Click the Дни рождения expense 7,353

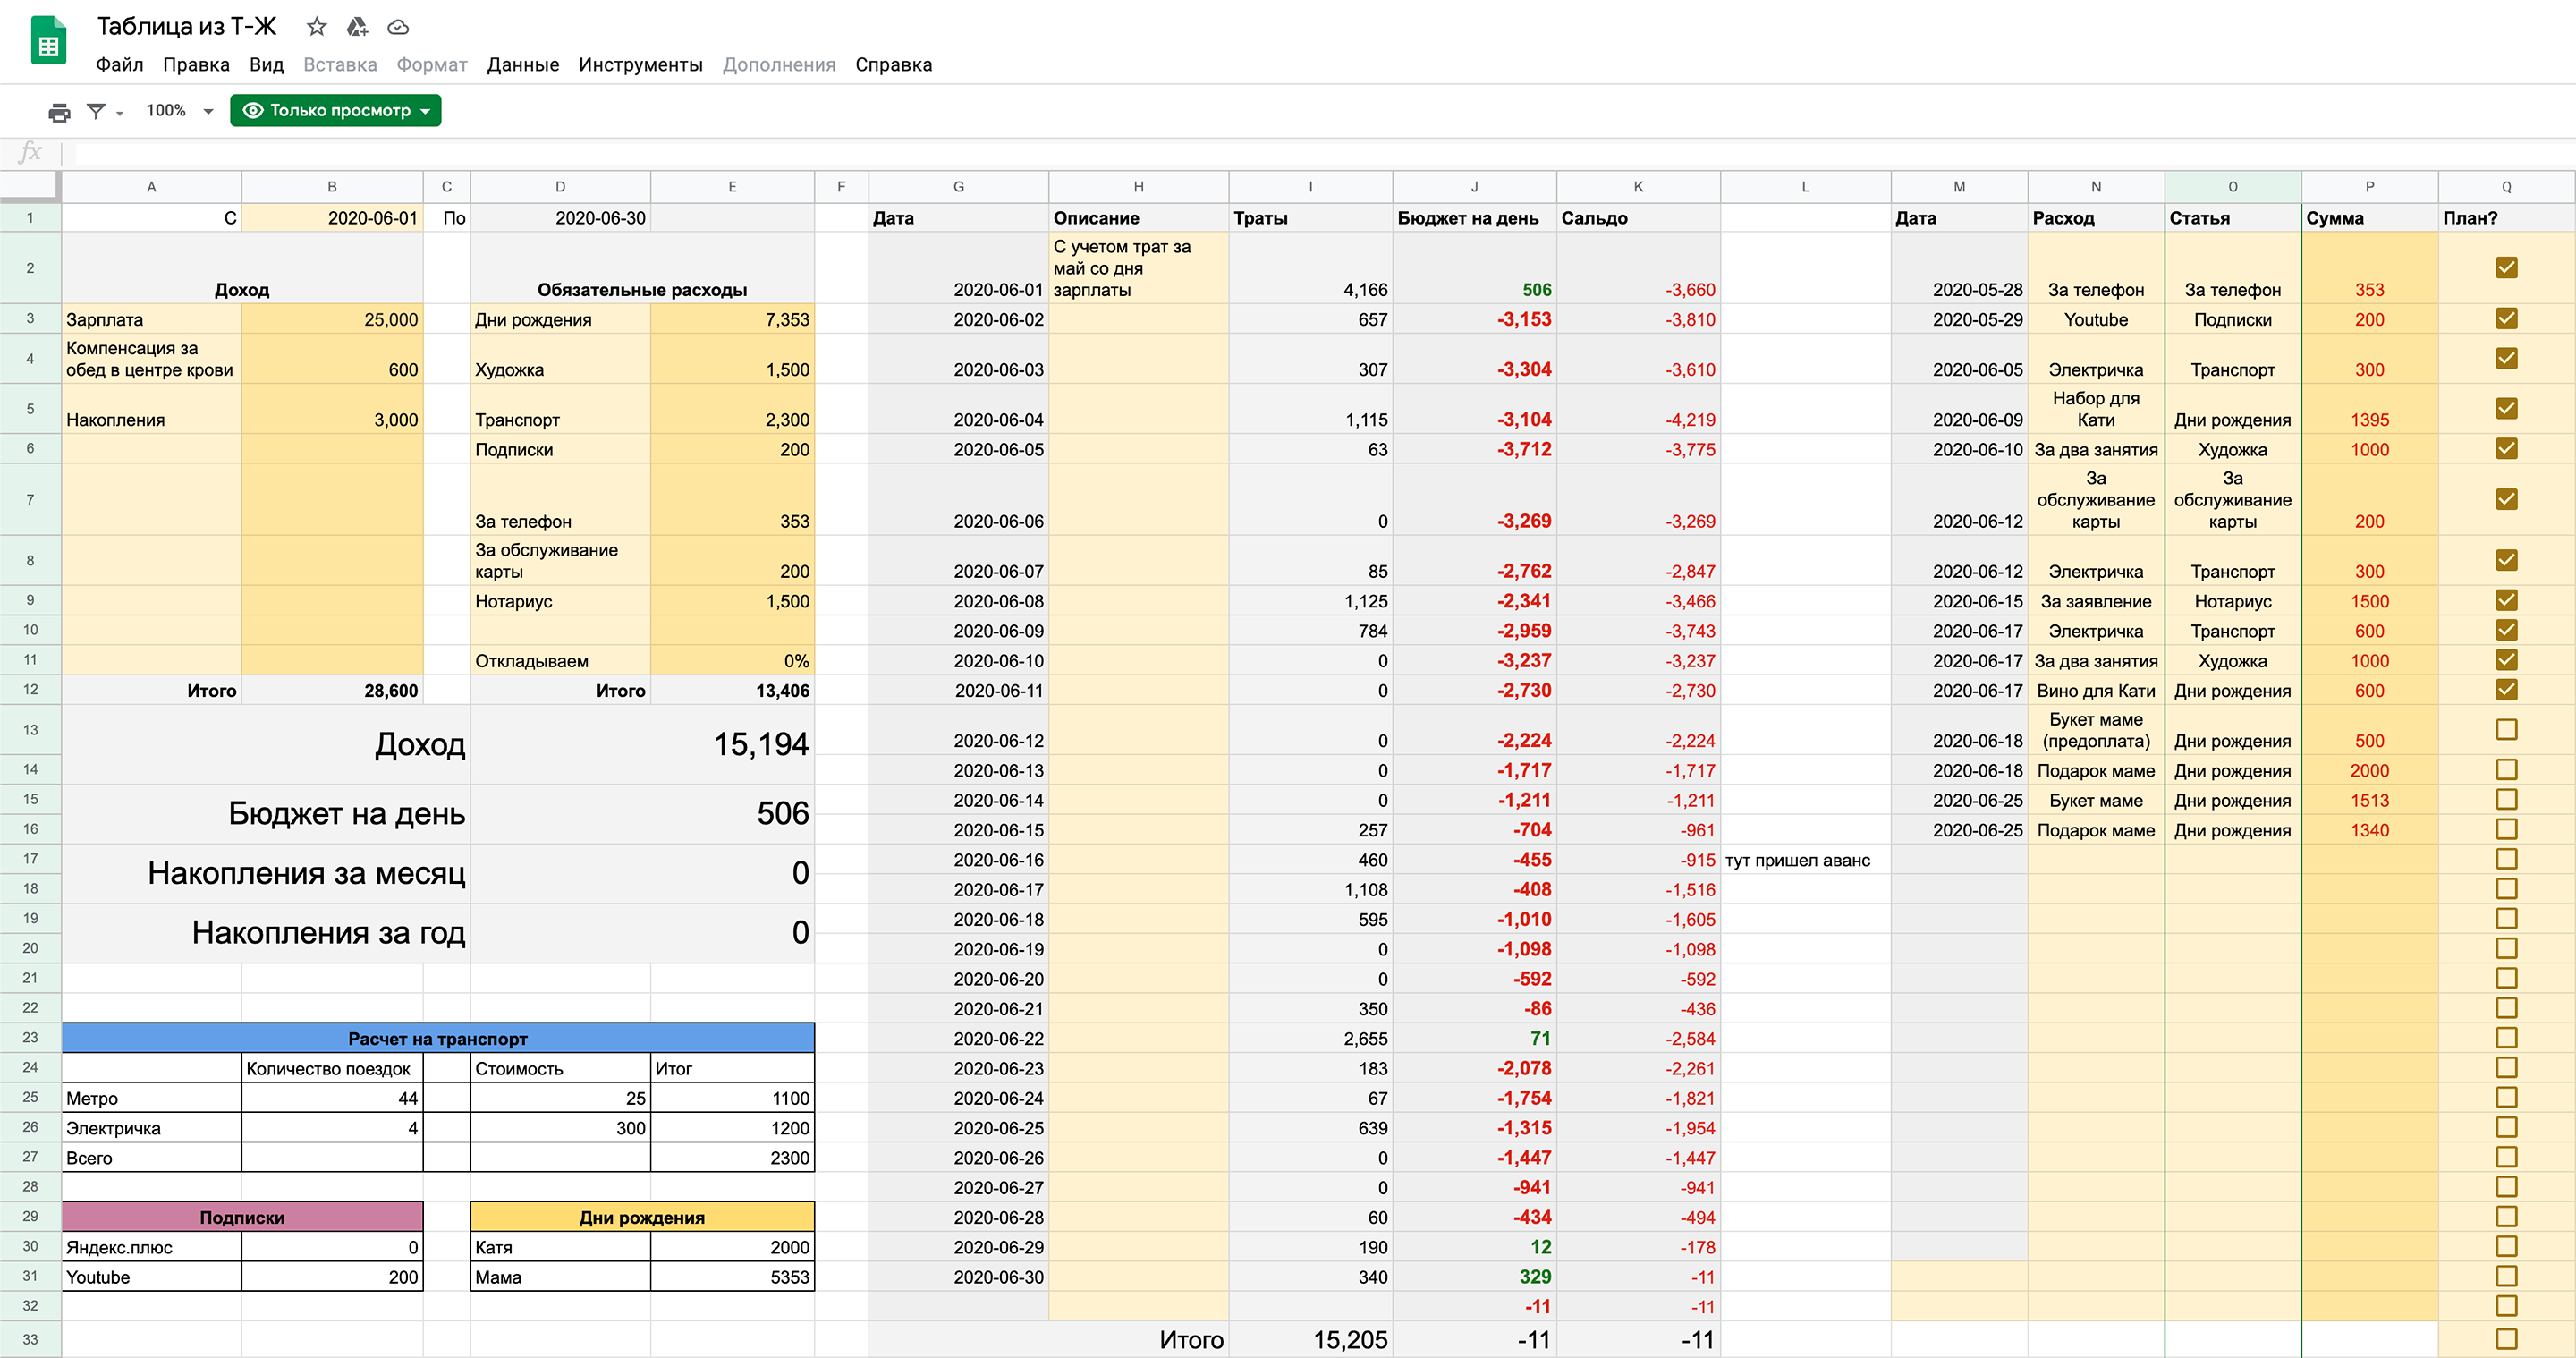click(732, 319)
